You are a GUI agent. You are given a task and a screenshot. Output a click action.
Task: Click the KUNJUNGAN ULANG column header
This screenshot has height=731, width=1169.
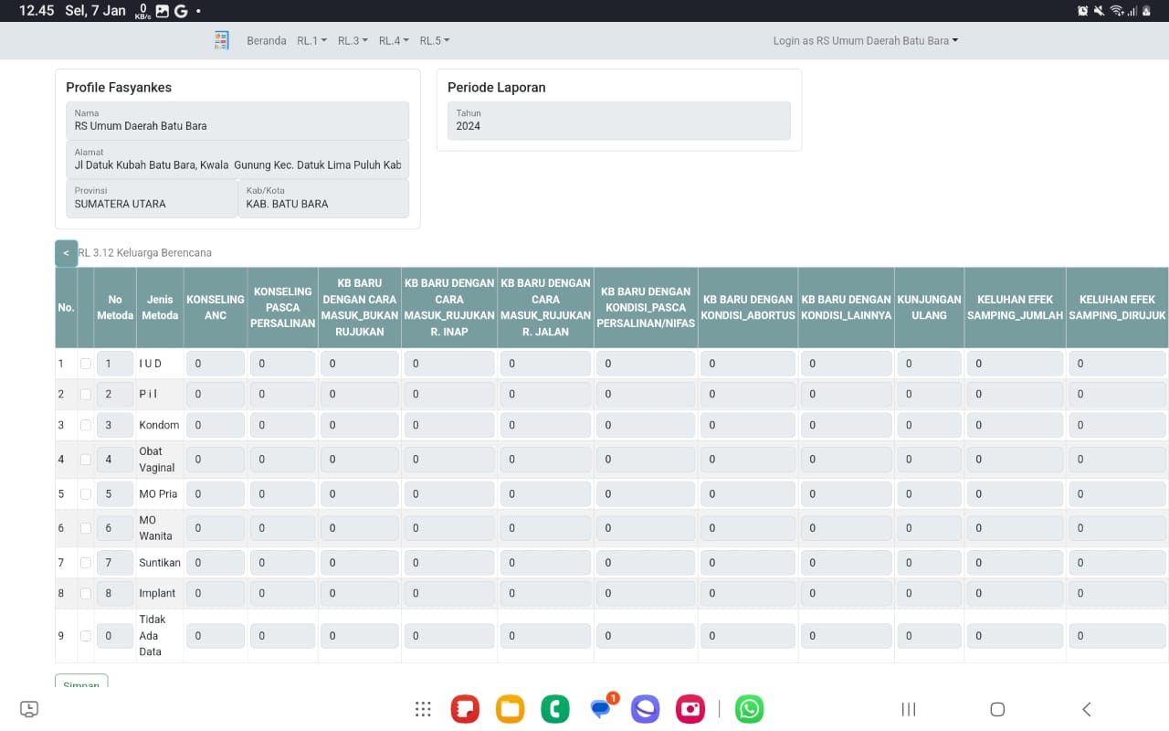coord(930,307)
